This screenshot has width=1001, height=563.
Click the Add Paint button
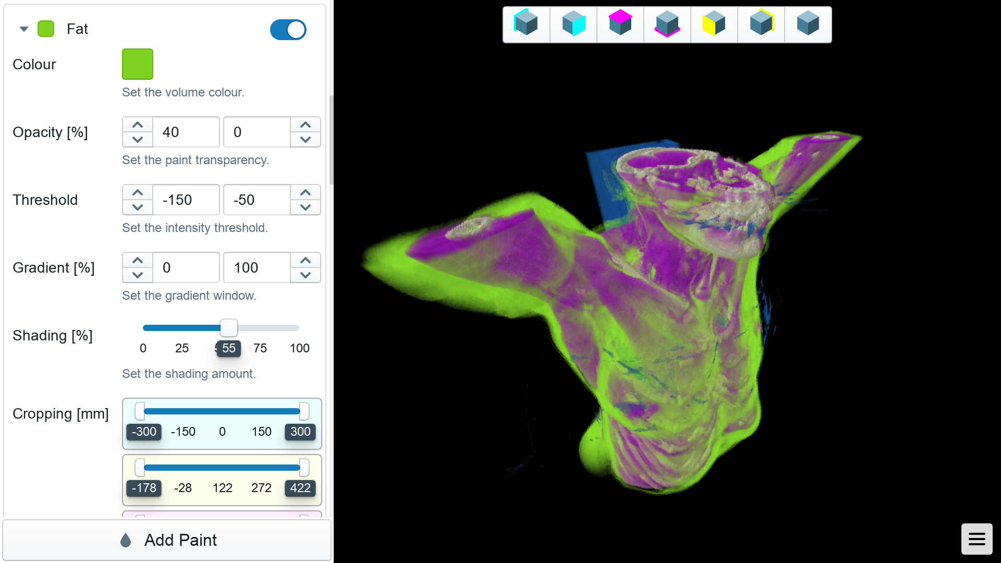point(167,540)
